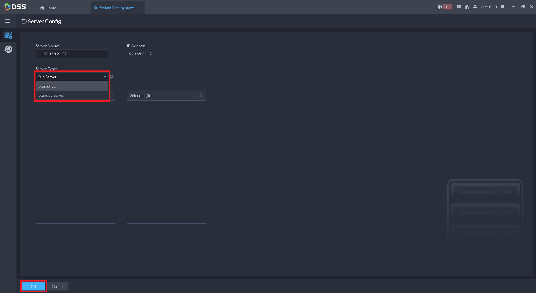Switch to the Home tab
536x293 pixels.
click(48, 8)
